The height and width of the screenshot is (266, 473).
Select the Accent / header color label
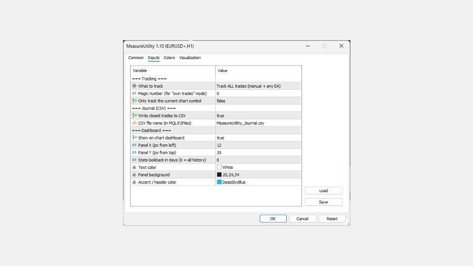pyautogui.click(x=157, y=182)
